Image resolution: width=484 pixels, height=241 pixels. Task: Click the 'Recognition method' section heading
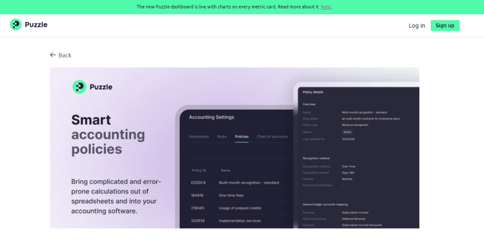coord(316,158)
